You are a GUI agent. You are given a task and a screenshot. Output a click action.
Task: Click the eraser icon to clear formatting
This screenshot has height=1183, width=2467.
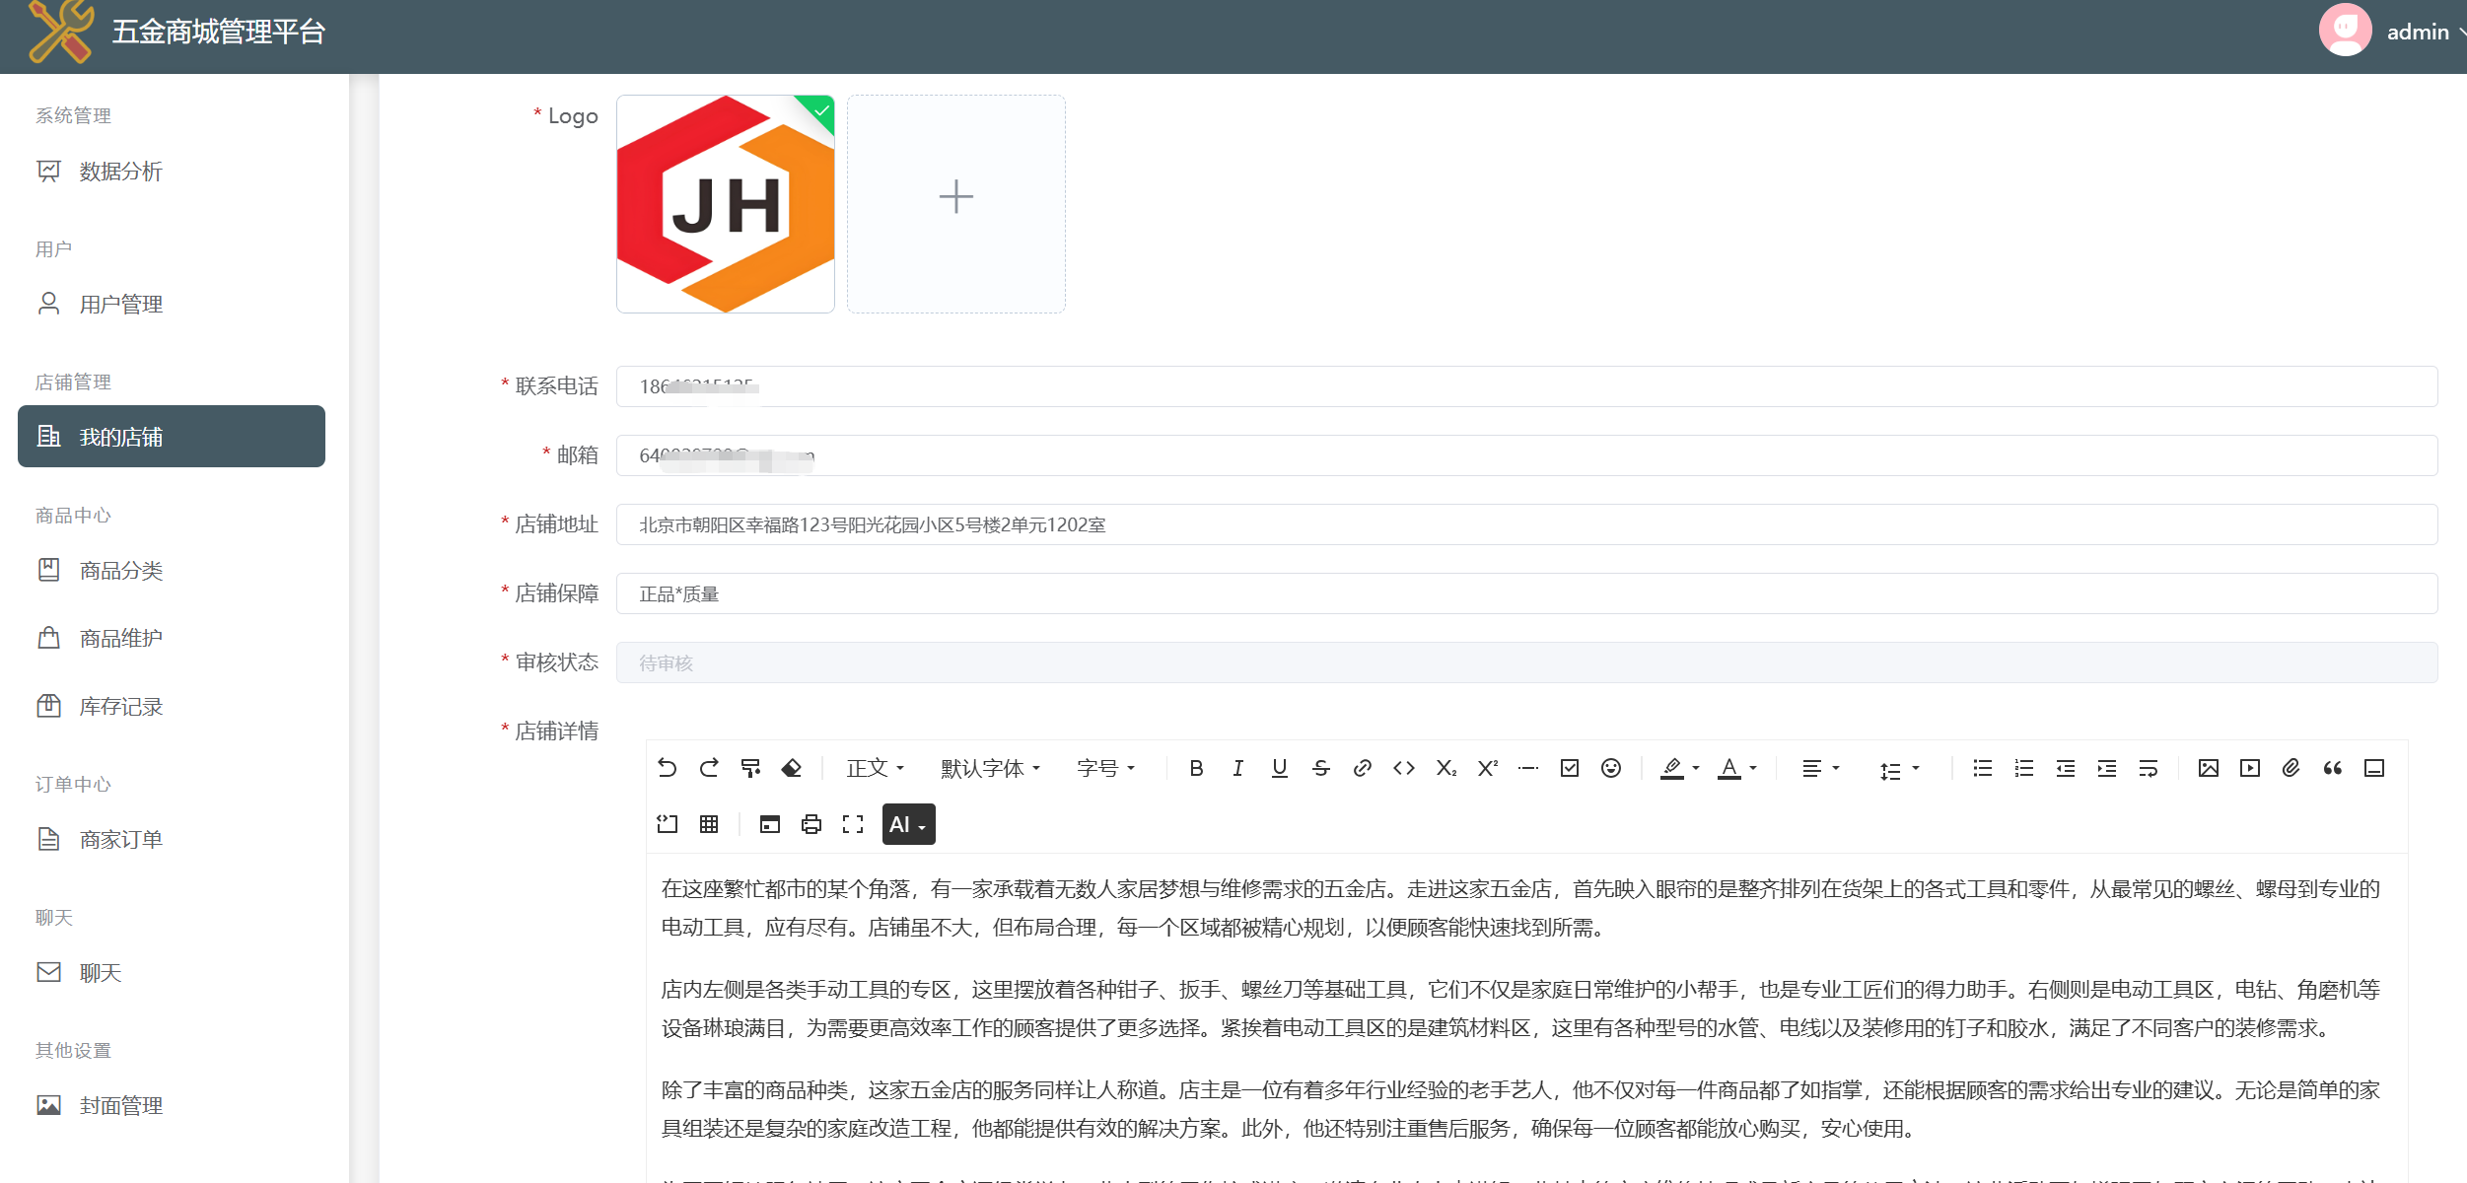pos(792,768)
